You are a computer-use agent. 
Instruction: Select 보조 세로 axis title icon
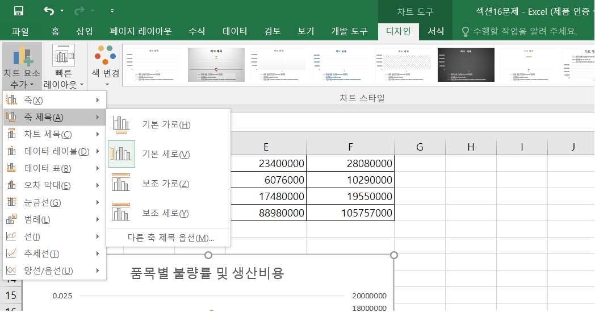pos(121,213)
